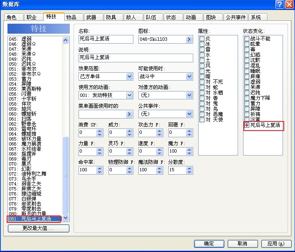Select skill 081: 死后马上复活

[x=34, y=219]
